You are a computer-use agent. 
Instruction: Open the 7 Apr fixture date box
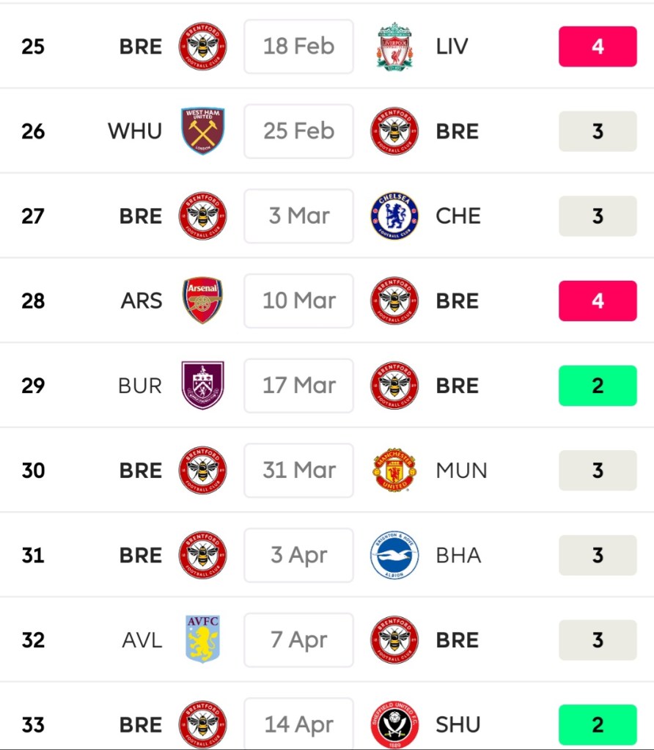click(x=298, y=640)
